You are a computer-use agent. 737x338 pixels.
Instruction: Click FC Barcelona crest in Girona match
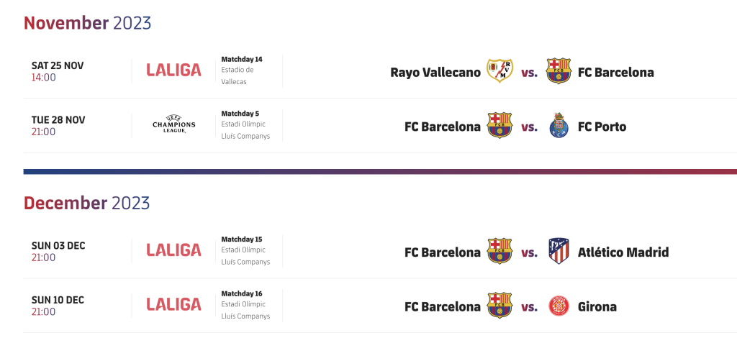[x=499, y=306]
